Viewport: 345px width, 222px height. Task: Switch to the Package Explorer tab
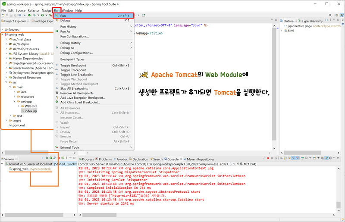tap(44, 21)
